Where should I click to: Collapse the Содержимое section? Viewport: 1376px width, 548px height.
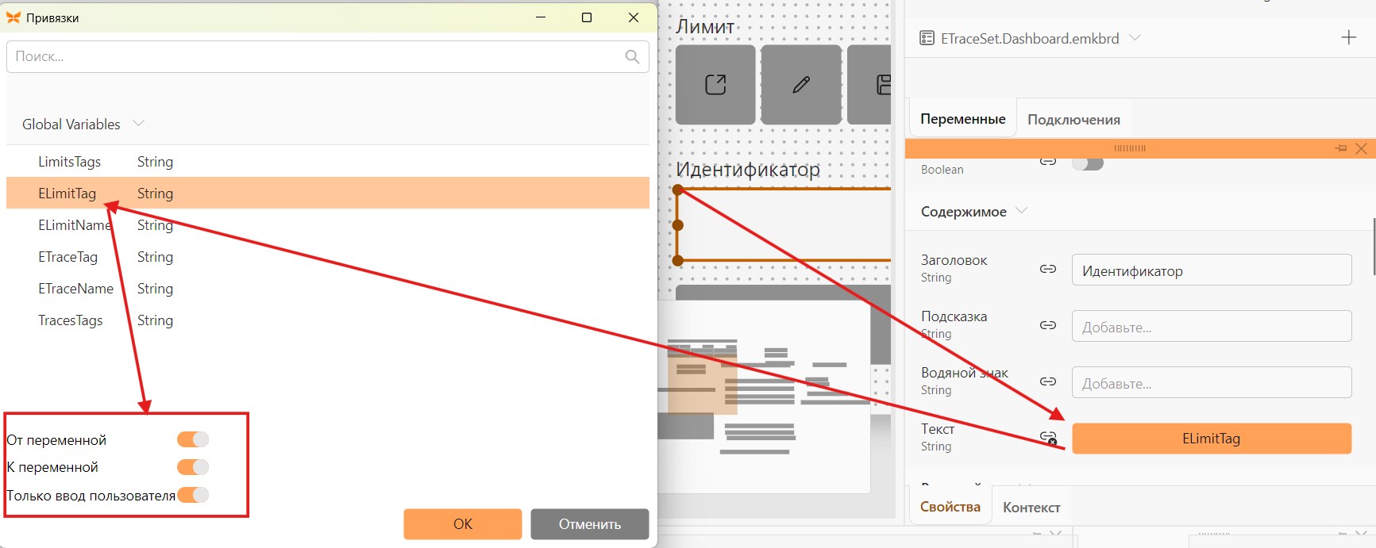[1022, 211]
